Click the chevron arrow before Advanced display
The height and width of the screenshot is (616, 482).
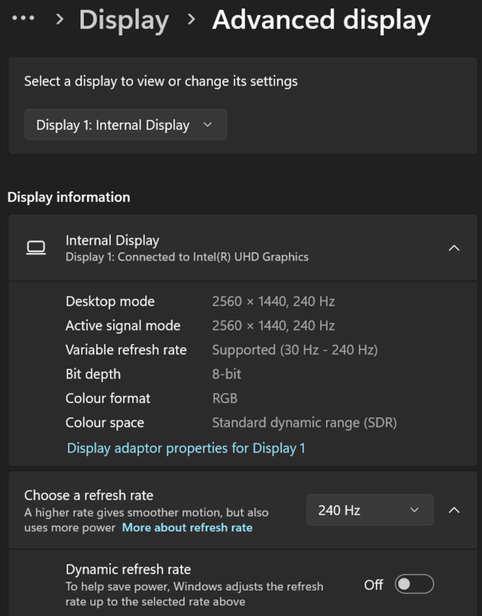[x=191, y=19]
